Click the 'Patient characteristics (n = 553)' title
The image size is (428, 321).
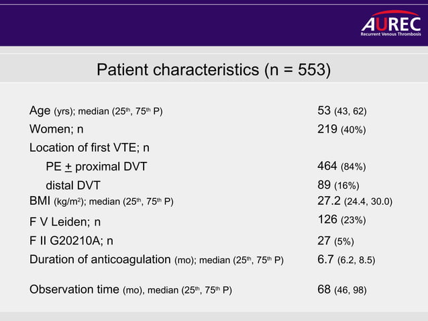[213, 70]
